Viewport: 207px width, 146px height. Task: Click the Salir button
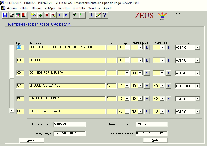tap(155, 140)
